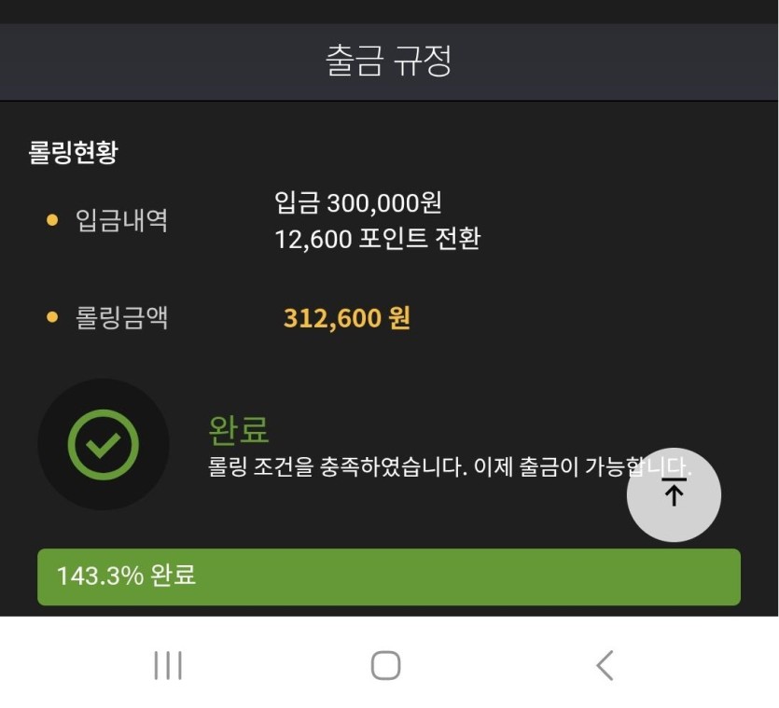The image size is (779, 708).
Task: Tap the scroll-to-top floating arrow button
Action: (x=673, y=495)
